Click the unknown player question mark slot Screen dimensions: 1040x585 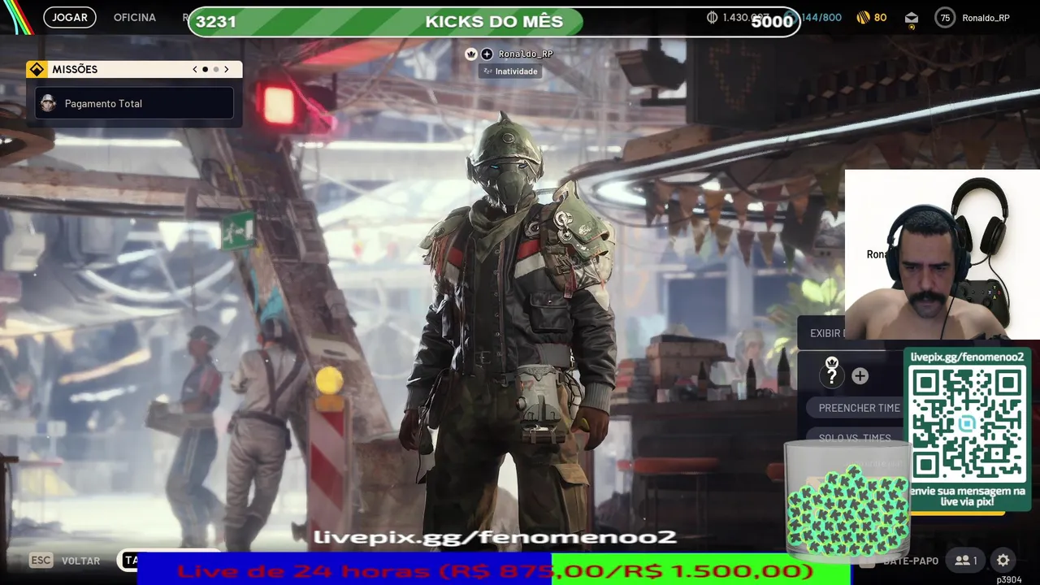(831, 375)
